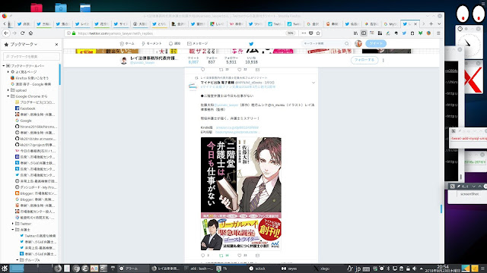Open the アラーム taskbar window entry

(x=132, y=268)
